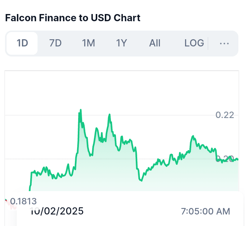Click the 0.1813 starting price label
The height and width of the screenshot is (226, 251).
point(23,201)
